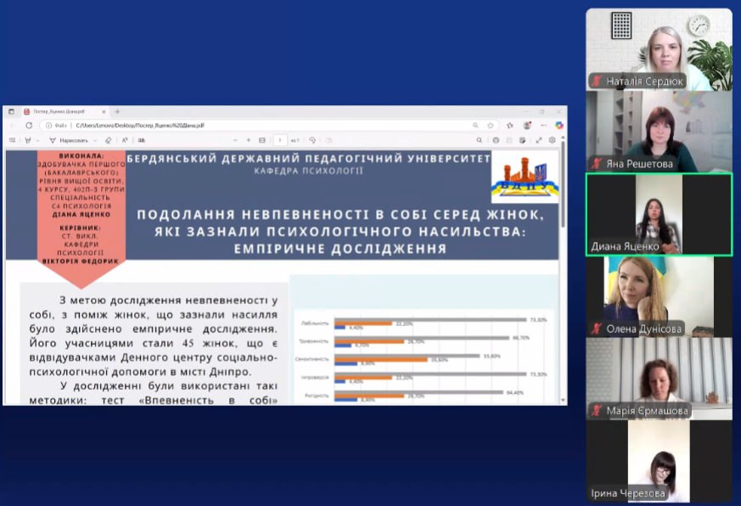Click the muted mic icon beside Олена Дунісова
The width and height of the screenshot is (741, 506).
pos(597,329)
